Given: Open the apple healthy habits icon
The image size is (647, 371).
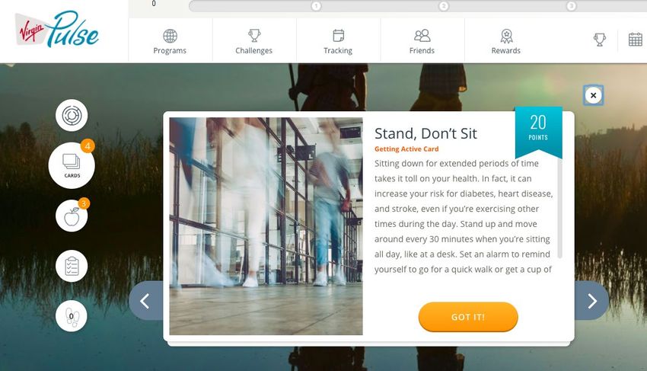Looking at the screenshot, I should click(72, 216).
